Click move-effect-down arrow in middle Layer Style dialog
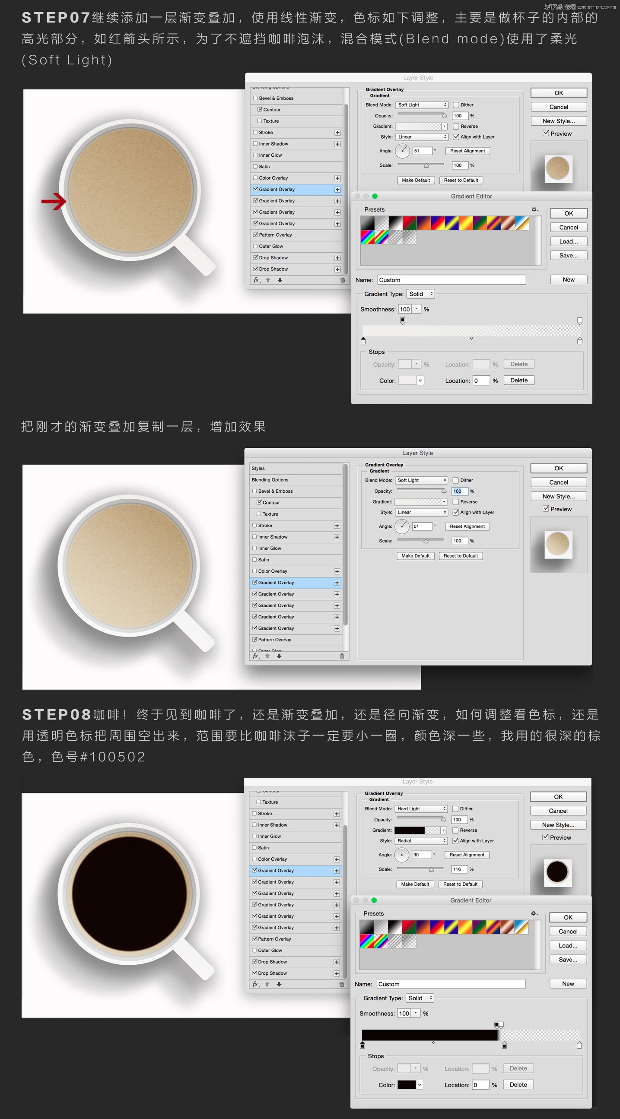The height and width of the screenshot is (1119, 620). coord(280,656)
